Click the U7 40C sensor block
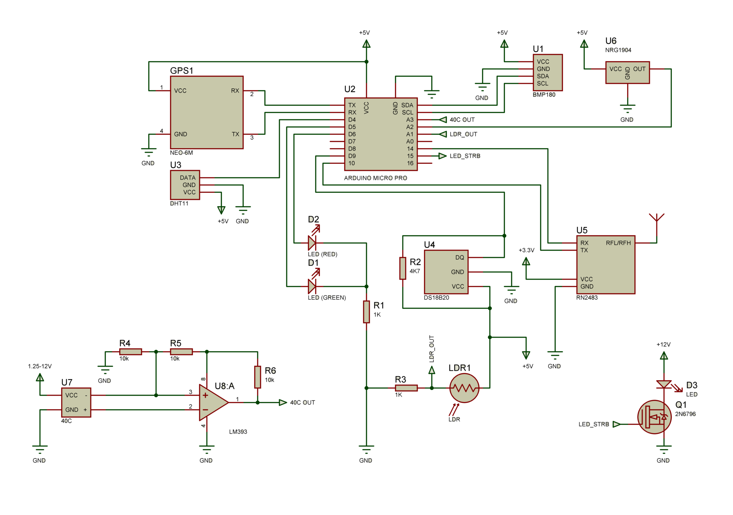The image size is (733, 515). click(x=76, y=402)
